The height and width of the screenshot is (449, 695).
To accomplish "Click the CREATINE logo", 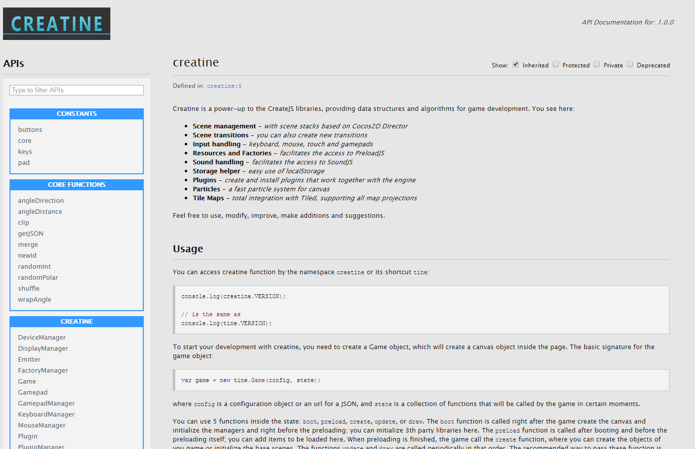I will click(56, 24).
